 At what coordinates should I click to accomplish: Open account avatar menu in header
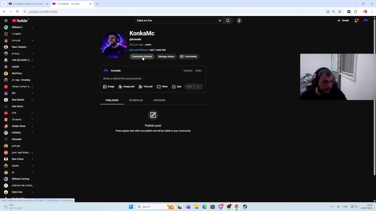click(366, 21)
